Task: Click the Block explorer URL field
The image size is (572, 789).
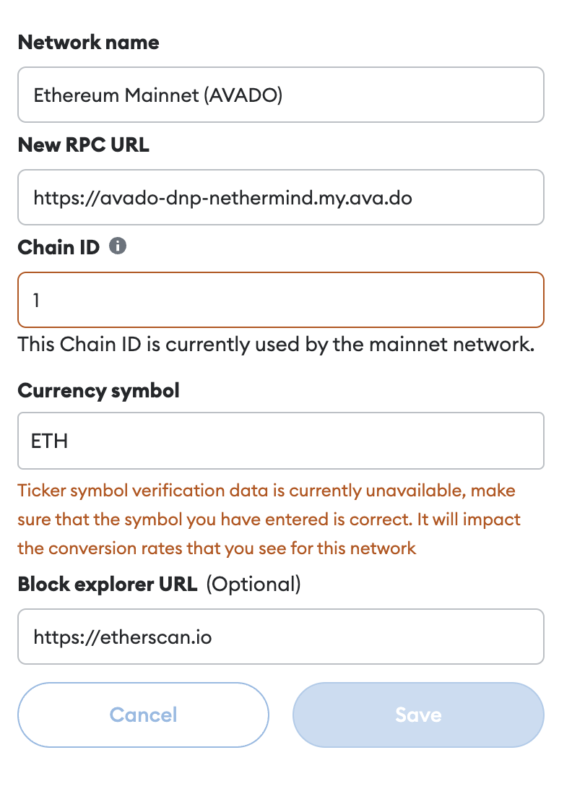Action: 280,637
